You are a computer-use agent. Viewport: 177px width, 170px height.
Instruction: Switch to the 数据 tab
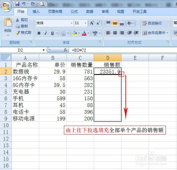click(x=90, y=11)
